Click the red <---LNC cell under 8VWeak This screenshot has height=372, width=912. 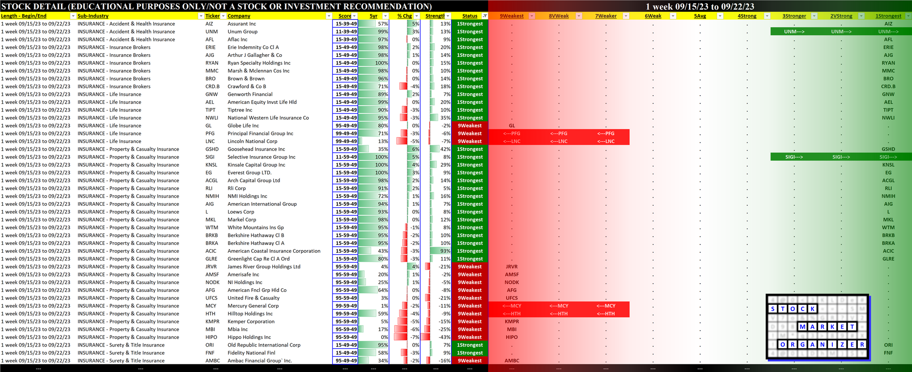pyautogui.click(x=559, y=141)
